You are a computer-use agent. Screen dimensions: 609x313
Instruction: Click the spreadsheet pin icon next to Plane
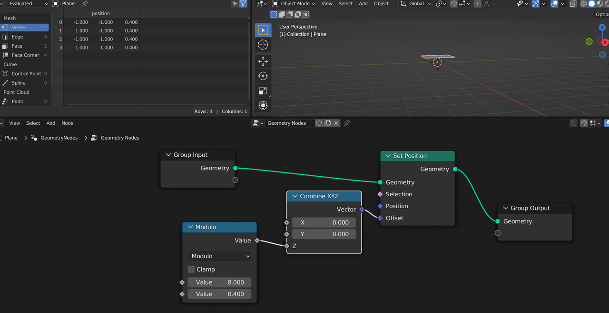click(x=85, y=4)
